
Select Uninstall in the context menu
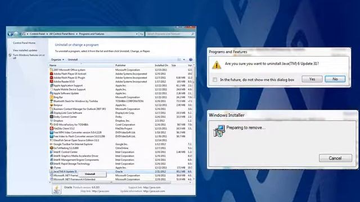[90, 174]
